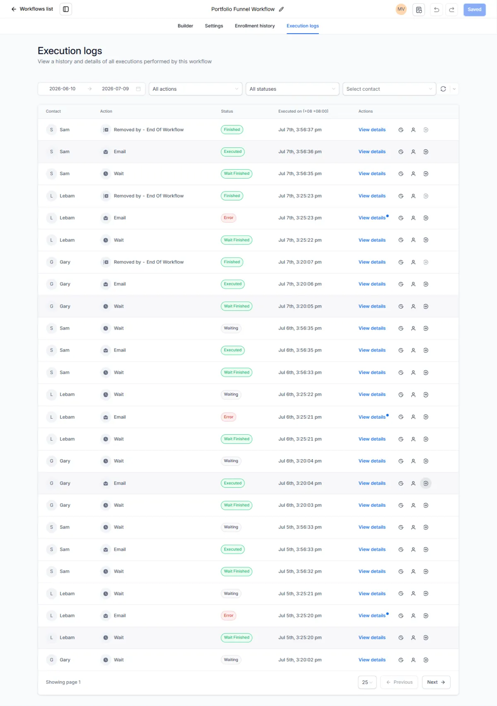The height and width of the screenshot is (706, 497).
Task: Click the pencil icon to rename workflow
Action: [x=282, y=9]
